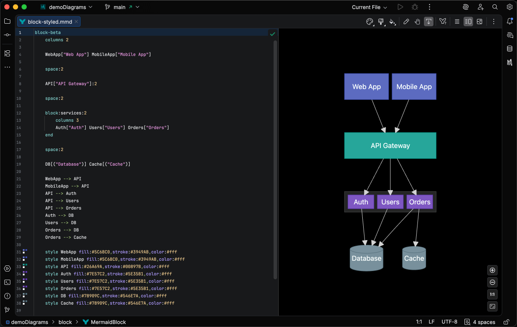Select the pencil edit tool in preview toolbar
The image size is (517, 327).
[406, 22]
